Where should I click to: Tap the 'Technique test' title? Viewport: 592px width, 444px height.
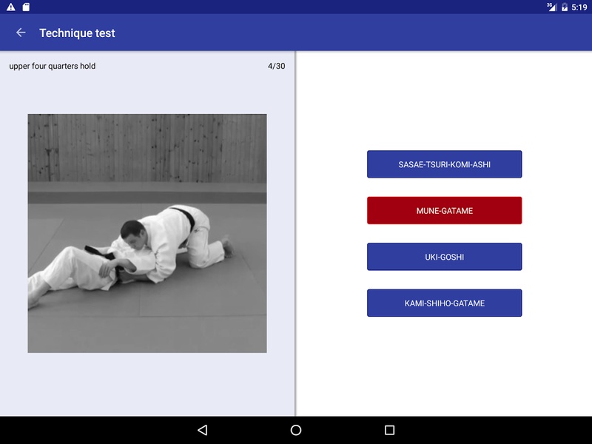(x=77, y=33)
